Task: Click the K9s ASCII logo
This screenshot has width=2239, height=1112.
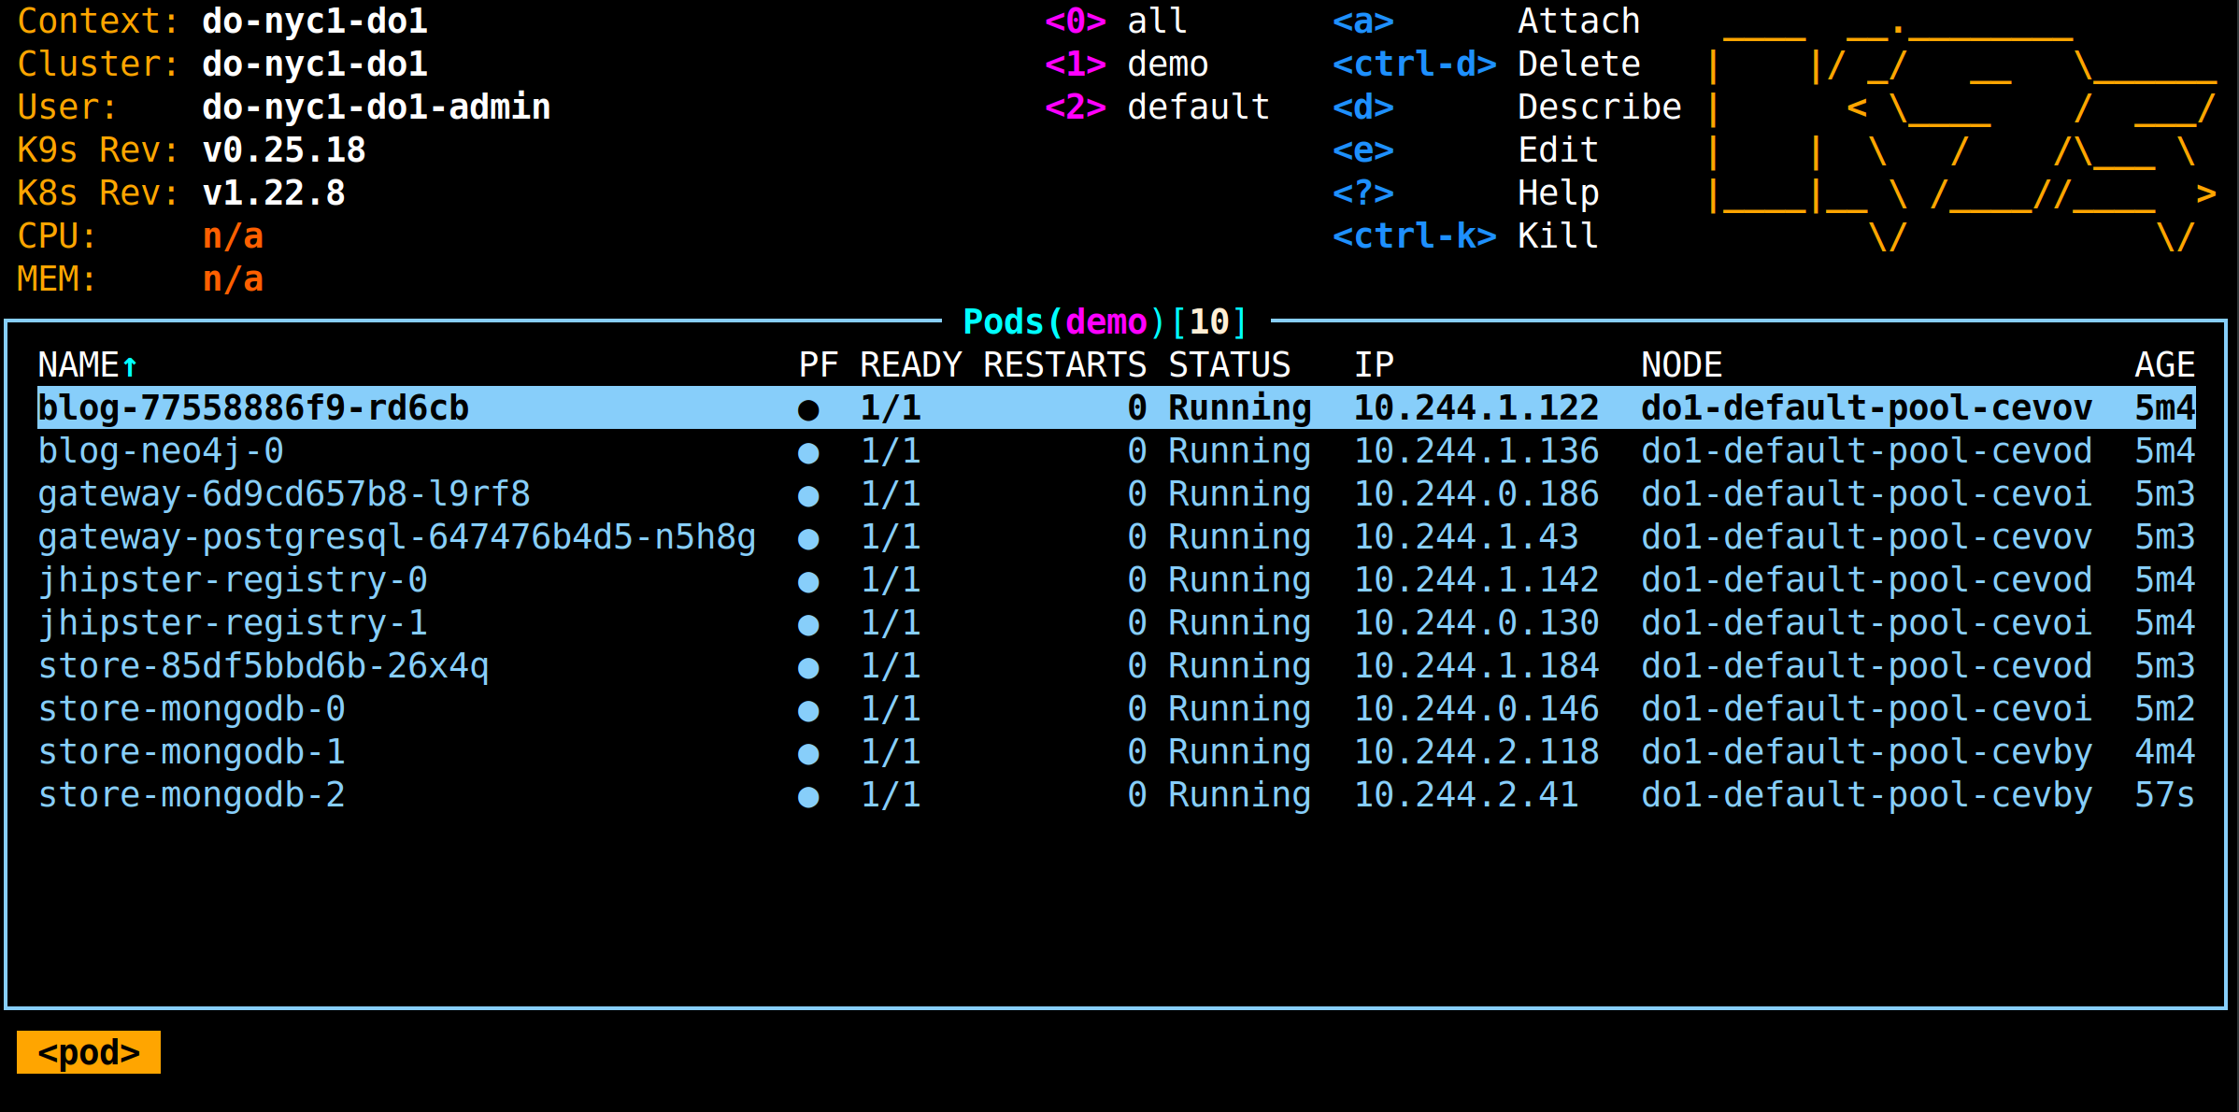Action: (x=1962, y=131)
